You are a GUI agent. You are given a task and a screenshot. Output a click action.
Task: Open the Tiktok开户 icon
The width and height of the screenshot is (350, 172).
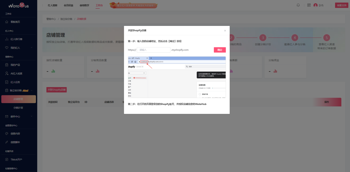pos(7,159)
